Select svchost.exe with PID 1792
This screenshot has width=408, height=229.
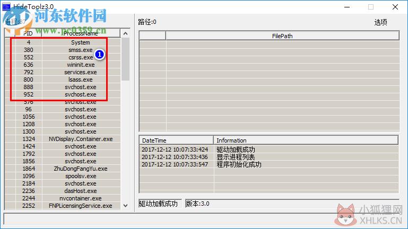point(63,154)
